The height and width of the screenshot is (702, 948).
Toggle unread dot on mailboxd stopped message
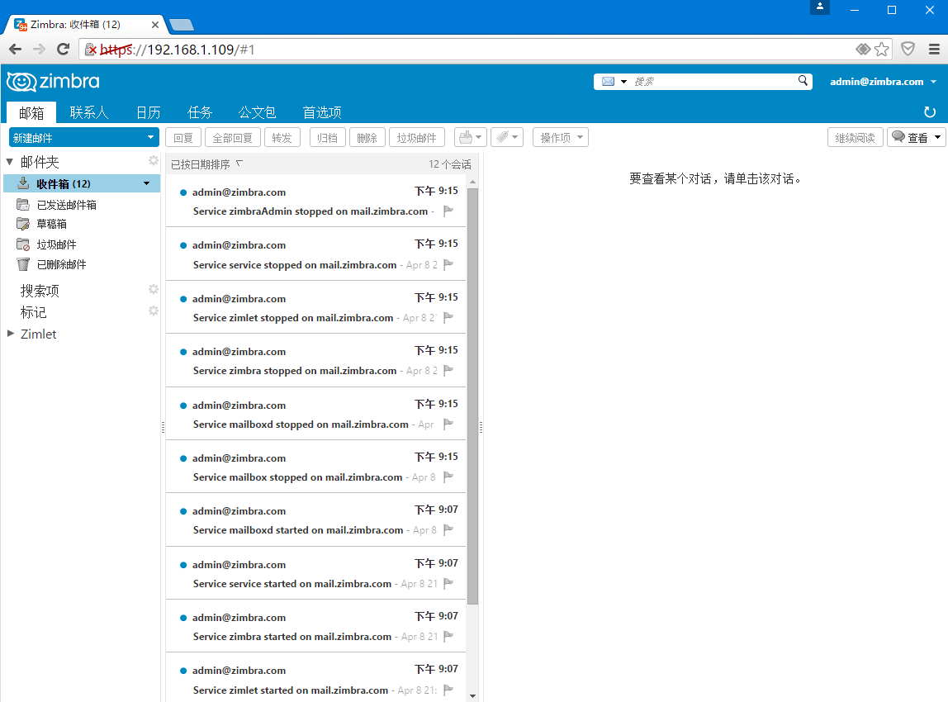coord(183,406)
